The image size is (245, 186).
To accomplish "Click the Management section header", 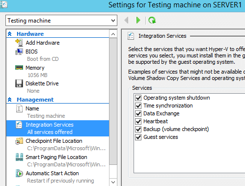I will click(x=35, y=100).
